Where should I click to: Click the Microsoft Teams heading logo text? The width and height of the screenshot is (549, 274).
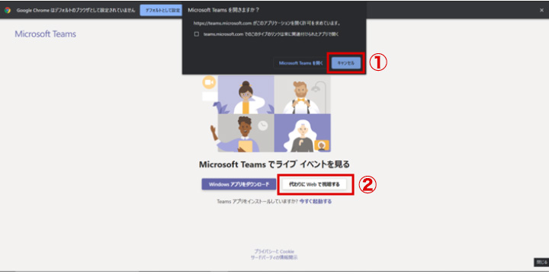[45, 34]
